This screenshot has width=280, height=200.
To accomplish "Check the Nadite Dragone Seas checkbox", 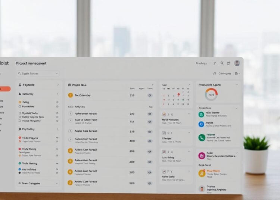I will 20,117.
